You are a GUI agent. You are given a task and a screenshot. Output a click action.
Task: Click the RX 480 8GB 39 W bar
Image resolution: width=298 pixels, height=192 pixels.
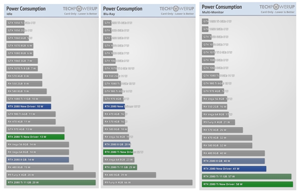(130, 175)
